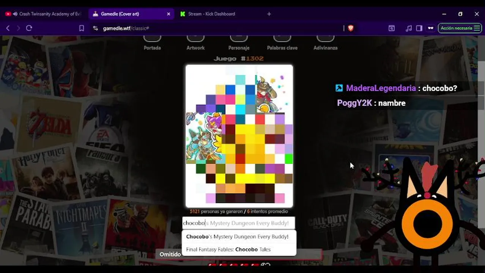Toggle the browser sidebar panel icon
Viewport: 485px width, 273px height.
419,28
